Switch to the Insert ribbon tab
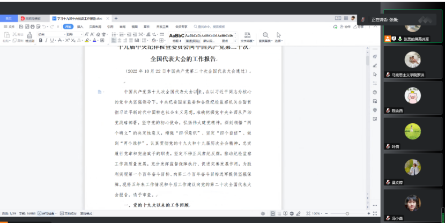The height and width of the screenshot is (223, 445). click(80, 27)
